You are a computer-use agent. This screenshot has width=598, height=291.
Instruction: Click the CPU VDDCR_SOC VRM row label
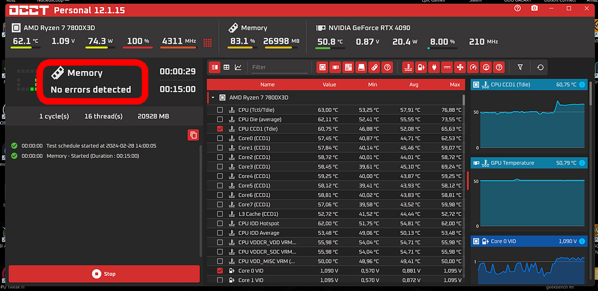267,252
